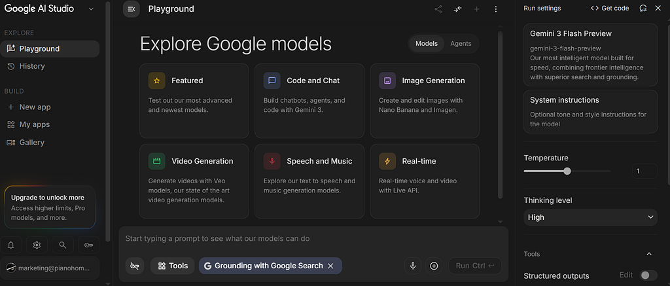Viewport: 670px width, 286px height.
Task: Click the Temperature value field
Action: [644, 171]
